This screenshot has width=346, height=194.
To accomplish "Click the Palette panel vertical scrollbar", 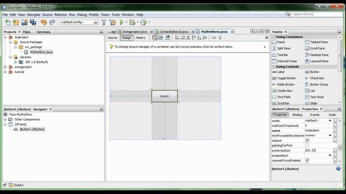I will [340, 55].
